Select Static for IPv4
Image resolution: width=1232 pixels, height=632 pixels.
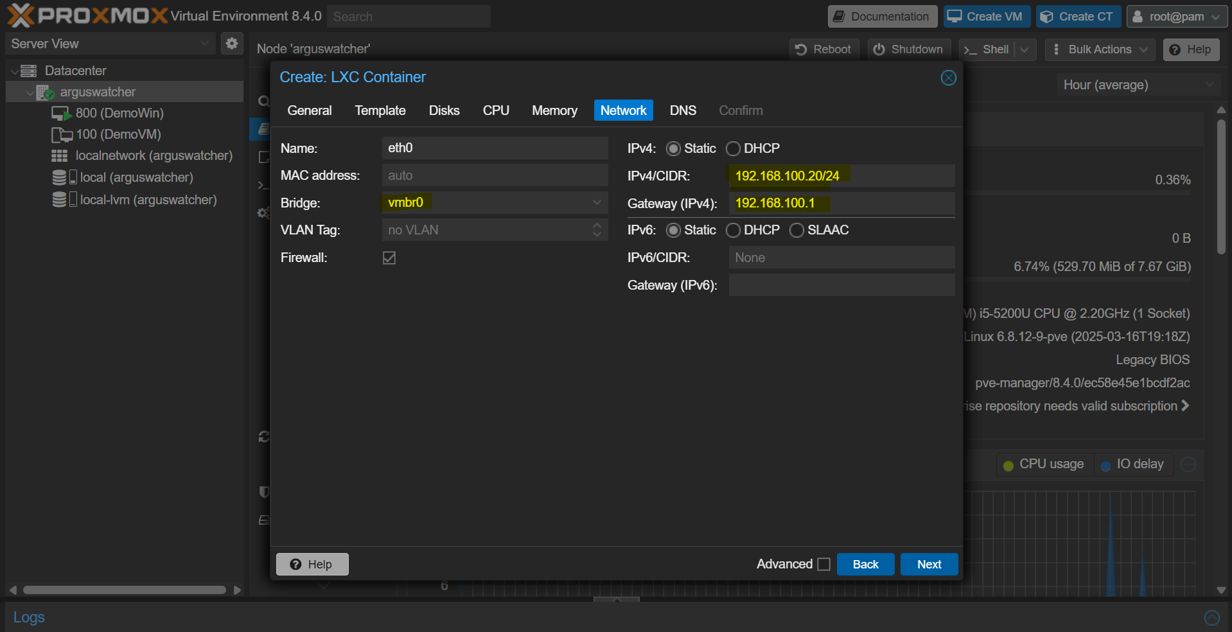673,149
